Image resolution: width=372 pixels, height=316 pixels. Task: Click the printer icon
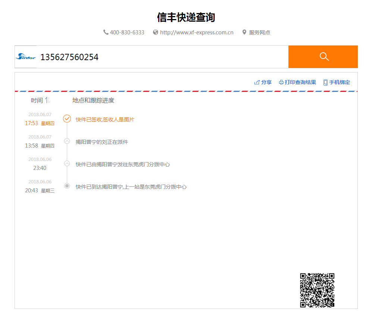pyautogui.click(x=281, y=83)
